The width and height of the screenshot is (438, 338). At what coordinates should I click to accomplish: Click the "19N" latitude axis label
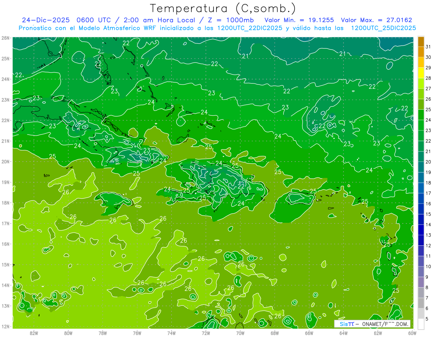(x=5, y=182)
